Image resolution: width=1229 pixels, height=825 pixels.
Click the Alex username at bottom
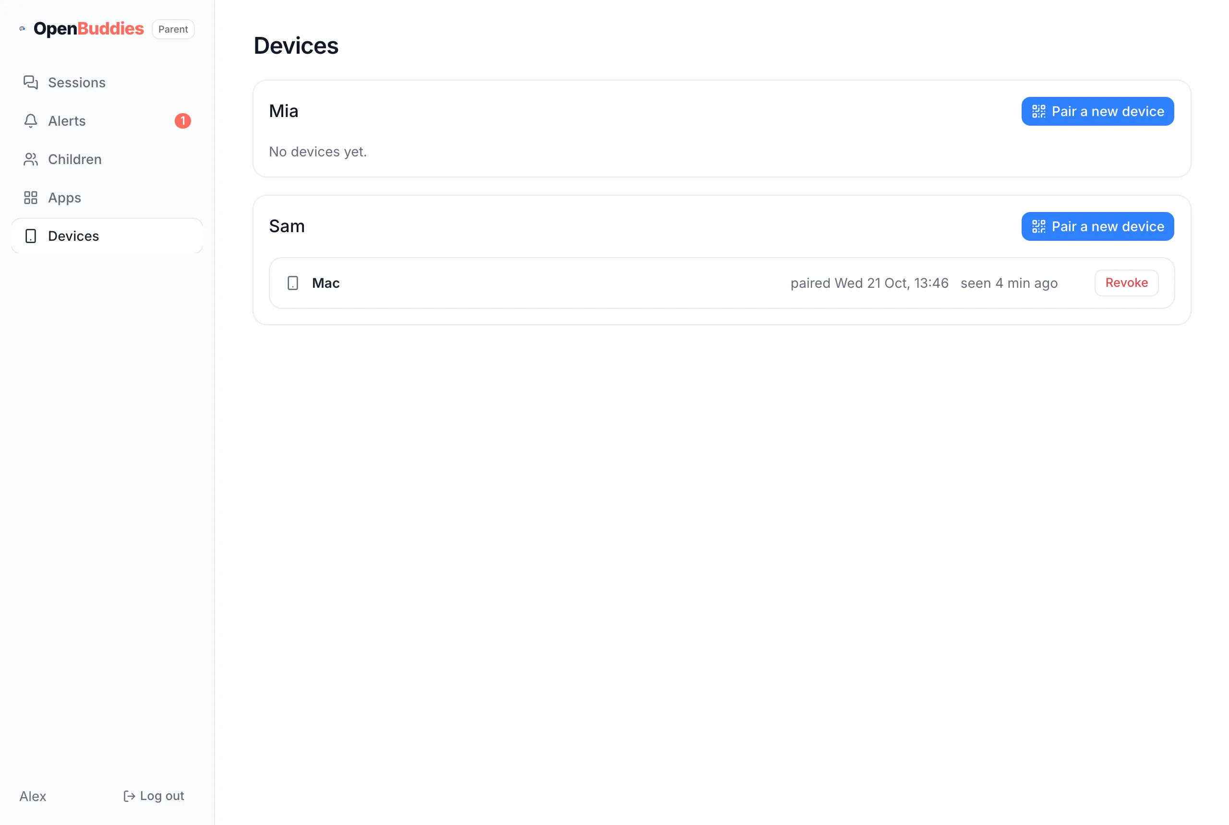click(33, 797)
